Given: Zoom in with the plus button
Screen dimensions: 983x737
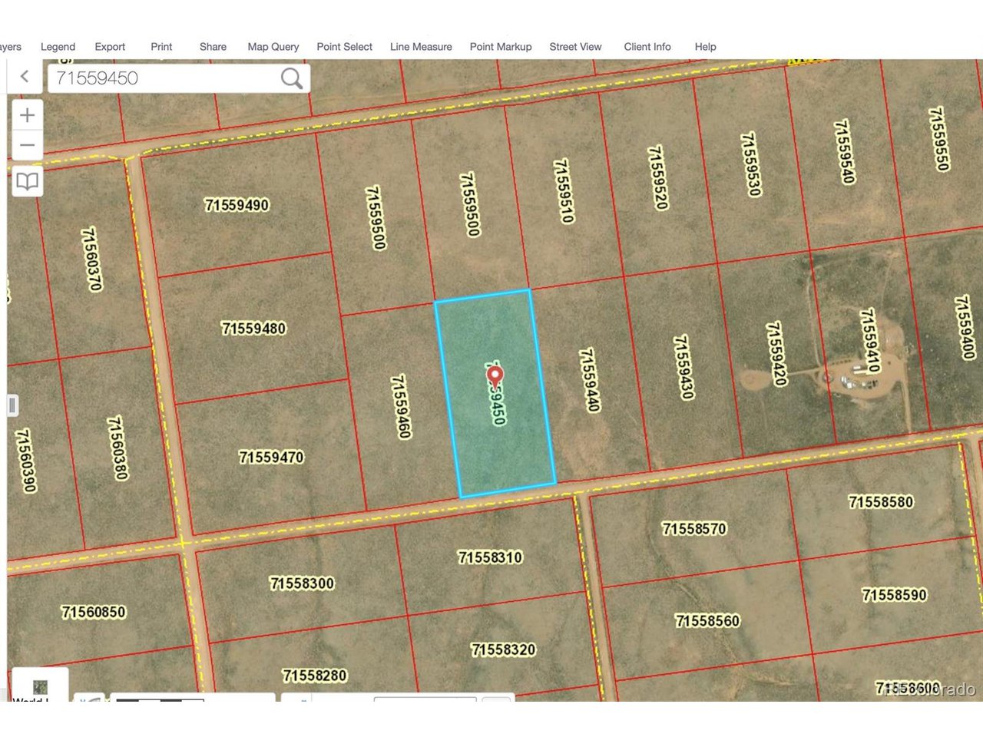Looking at the screenshot, I should coord(27,115).
